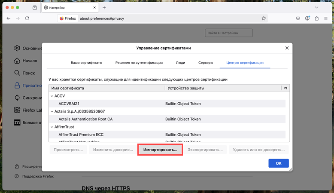Collapse the ACCV certificate group
334x193 pixels.
click(x=52, y=96)
